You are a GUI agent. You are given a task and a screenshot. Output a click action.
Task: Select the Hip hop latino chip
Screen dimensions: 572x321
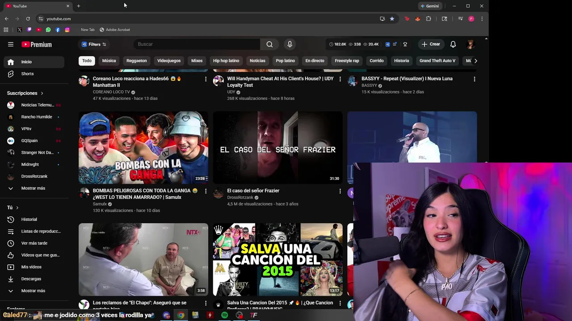click(226, 61)
